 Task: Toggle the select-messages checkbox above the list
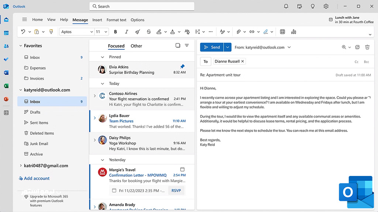[178, 45]
